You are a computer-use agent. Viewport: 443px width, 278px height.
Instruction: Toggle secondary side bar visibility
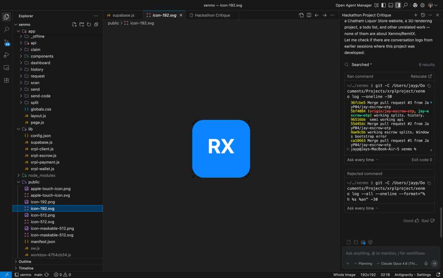[x=398, y=5]
